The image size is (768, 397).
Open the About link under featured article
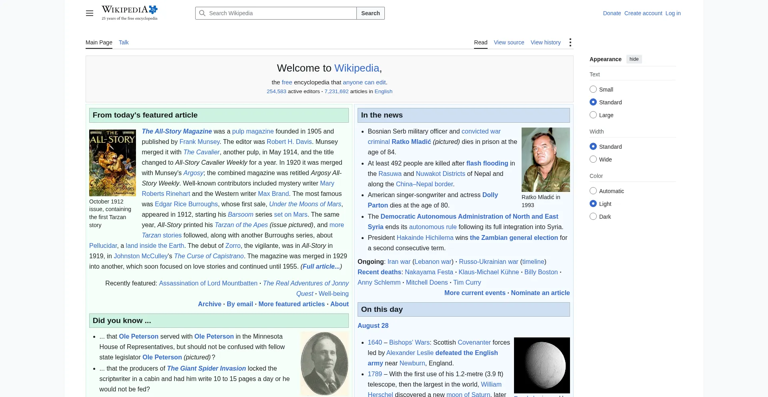(x=340, y=304)
